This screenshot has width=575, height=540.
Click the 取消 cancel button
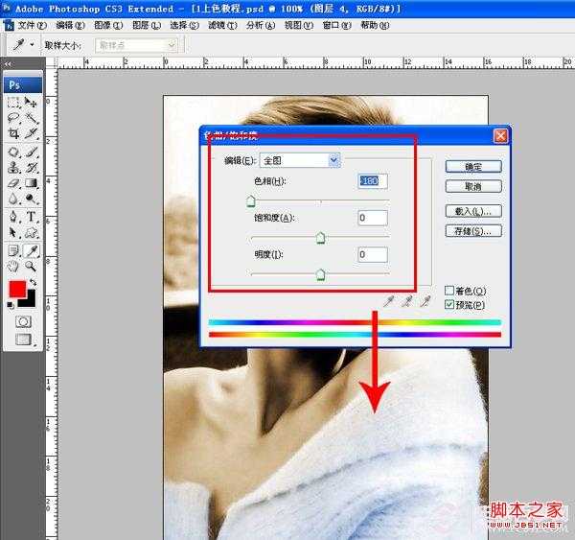pyautogui.click(x=473, y=186)
